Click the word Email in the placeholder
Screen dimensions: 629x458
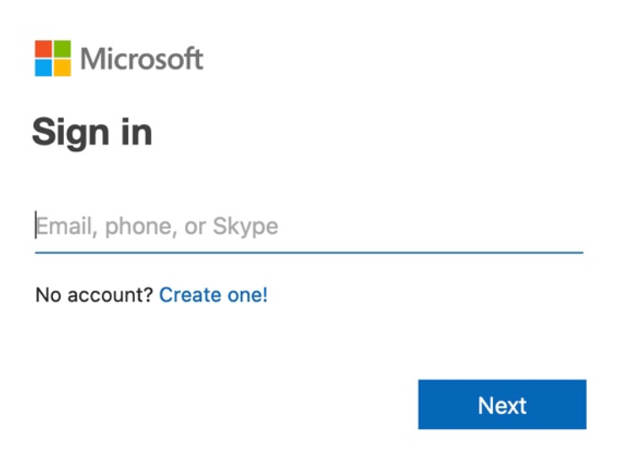point(64,227)
